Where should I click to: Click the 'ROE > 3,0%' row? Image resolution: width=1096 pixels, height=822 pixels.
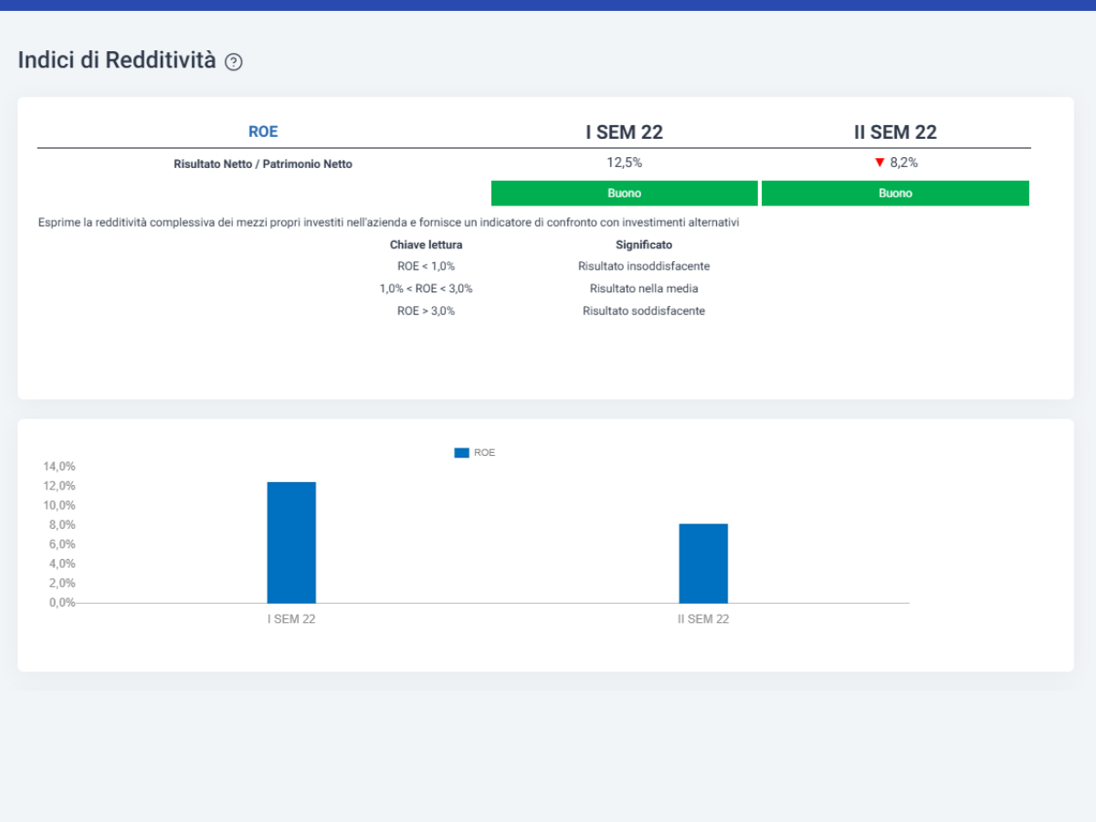[427, 311]
